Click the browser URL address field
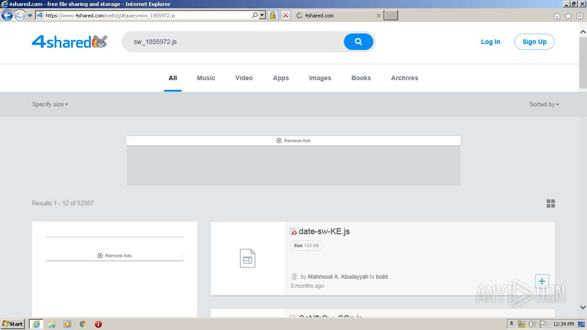The image size is (587, 330). click(x=147, y=15)
